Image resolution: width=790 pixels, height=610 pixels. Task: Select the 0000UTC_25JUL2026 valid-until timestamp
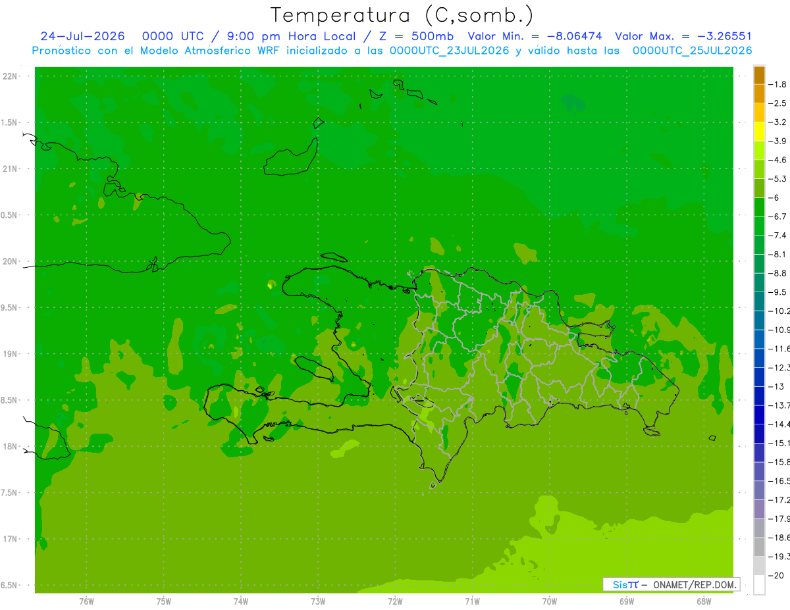(x=693, y=51)
